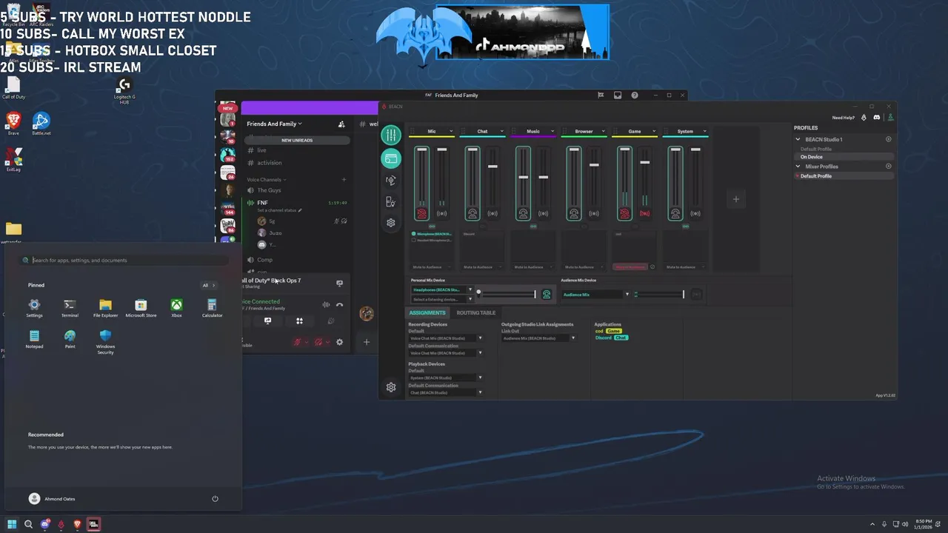The width and height of the screenshot is (948, 533).
Task: Click NEW UNREADS button in Discord
Action: tap(297, 140)
